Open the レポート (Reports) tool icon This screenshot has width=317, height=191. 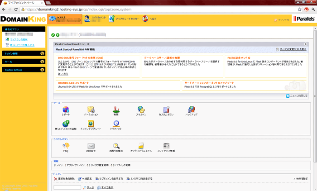coord(66,110)
